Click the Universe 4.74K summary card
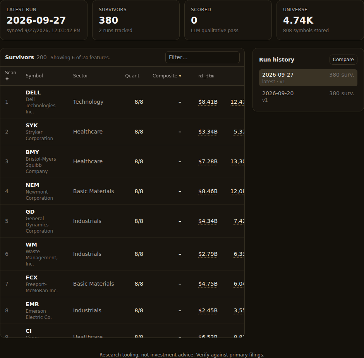Image resolution: width=364 pixels, height=358 pixels. tap(320, 20)
